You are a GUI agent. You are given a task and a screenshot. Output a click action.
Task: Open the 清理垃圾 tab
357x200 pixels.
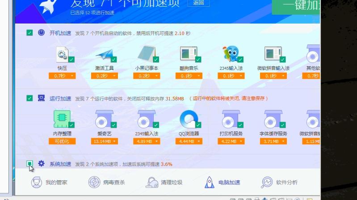(164, 182)
